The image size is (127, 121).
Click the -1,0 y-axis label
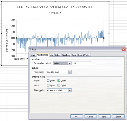pyautogui.click(x=13, y=44)
